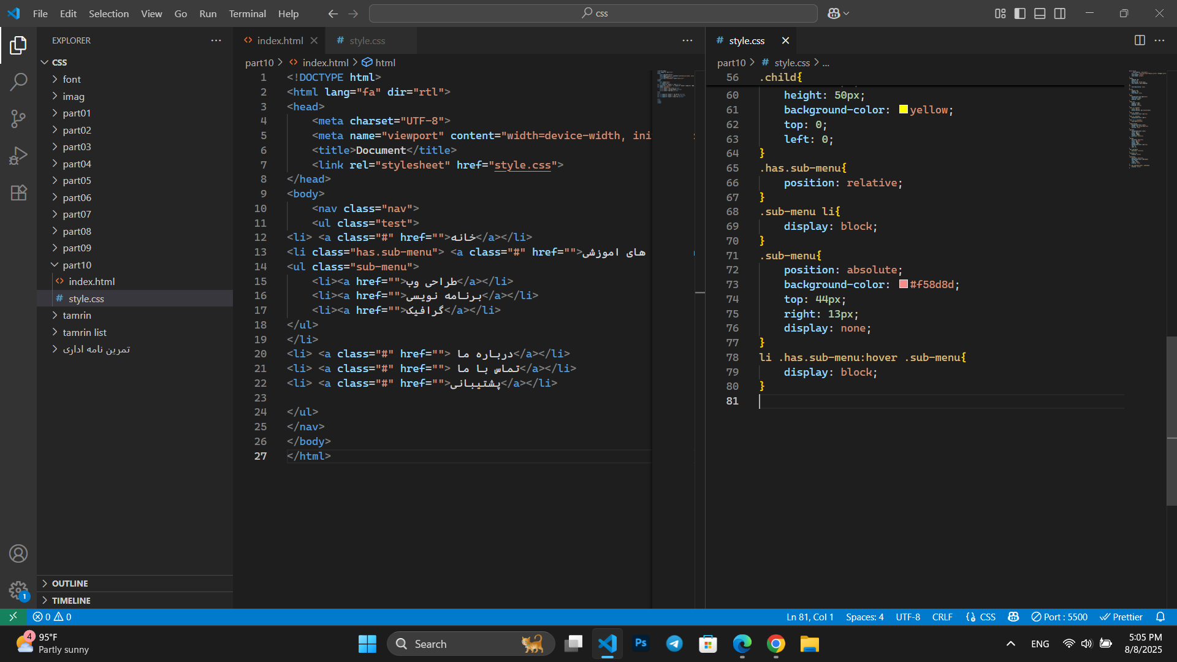The image size is (1177, 662).
Task: Click the #f58d8d color swatch on line 73
Action: (x=903, y=284)
